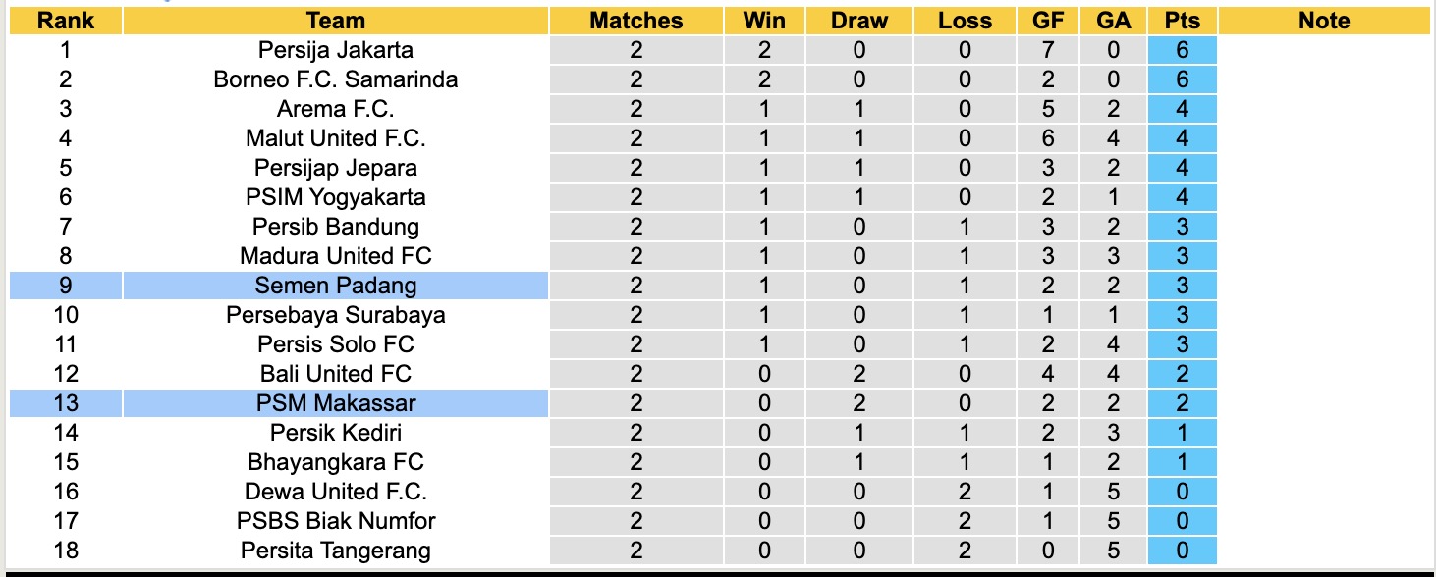Click the Win column header

coord(764,21)
